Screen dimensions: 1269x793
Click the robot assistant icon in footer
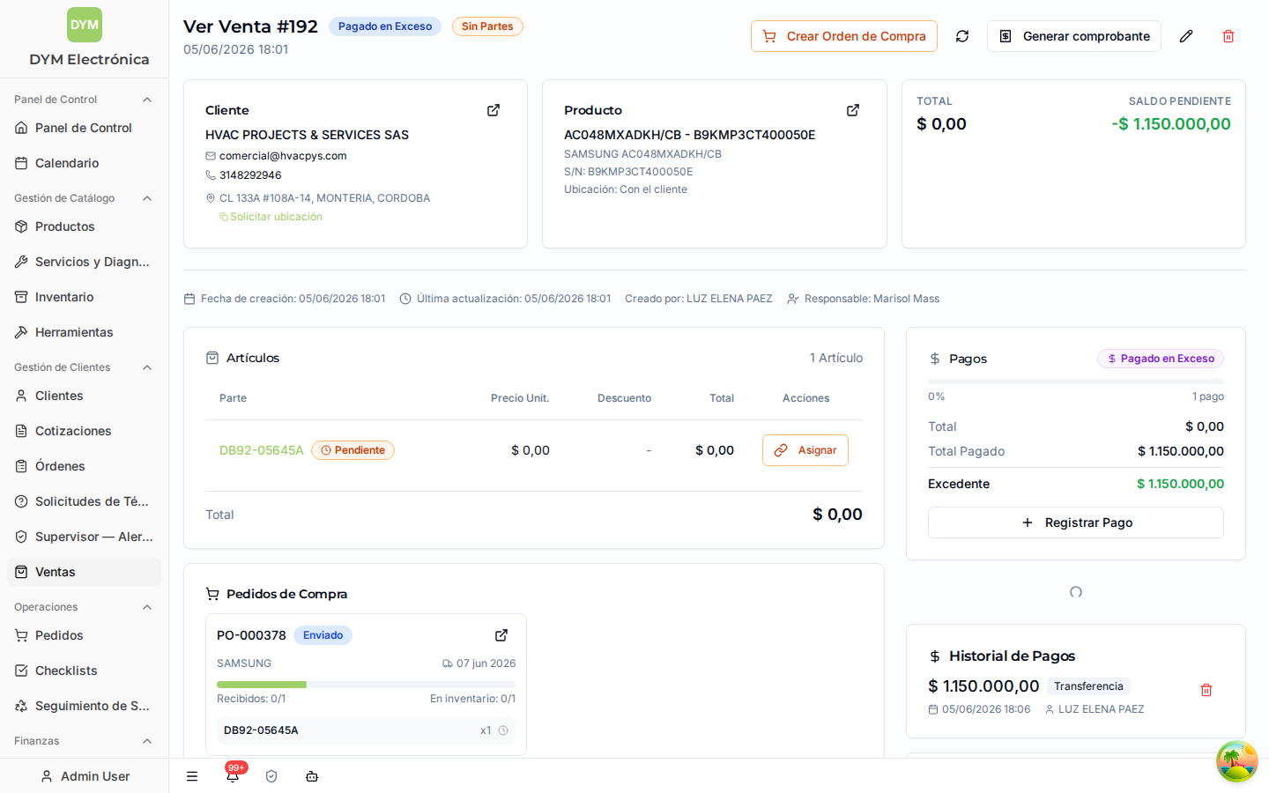[312, 776]
